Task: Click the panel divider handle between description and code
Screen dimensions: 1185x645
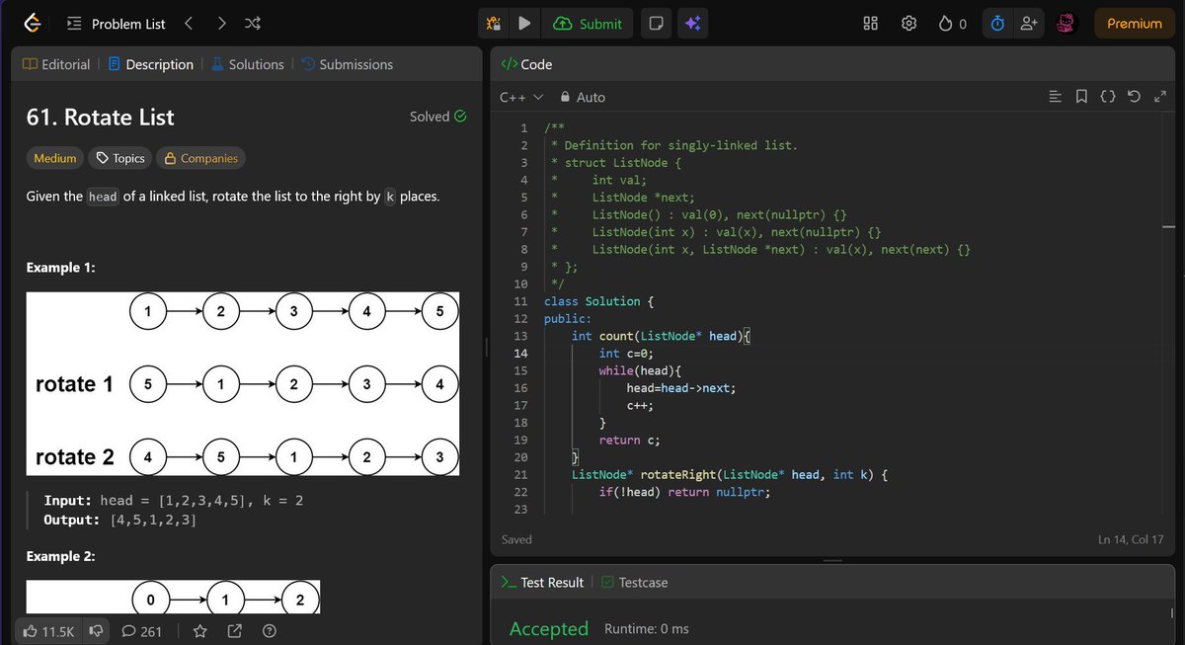Action: tap(485, 346)
